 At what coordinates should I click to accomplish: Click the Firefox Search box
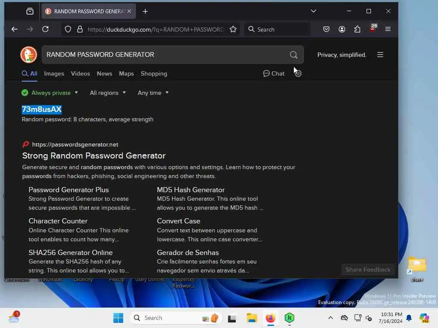point(277,29)
